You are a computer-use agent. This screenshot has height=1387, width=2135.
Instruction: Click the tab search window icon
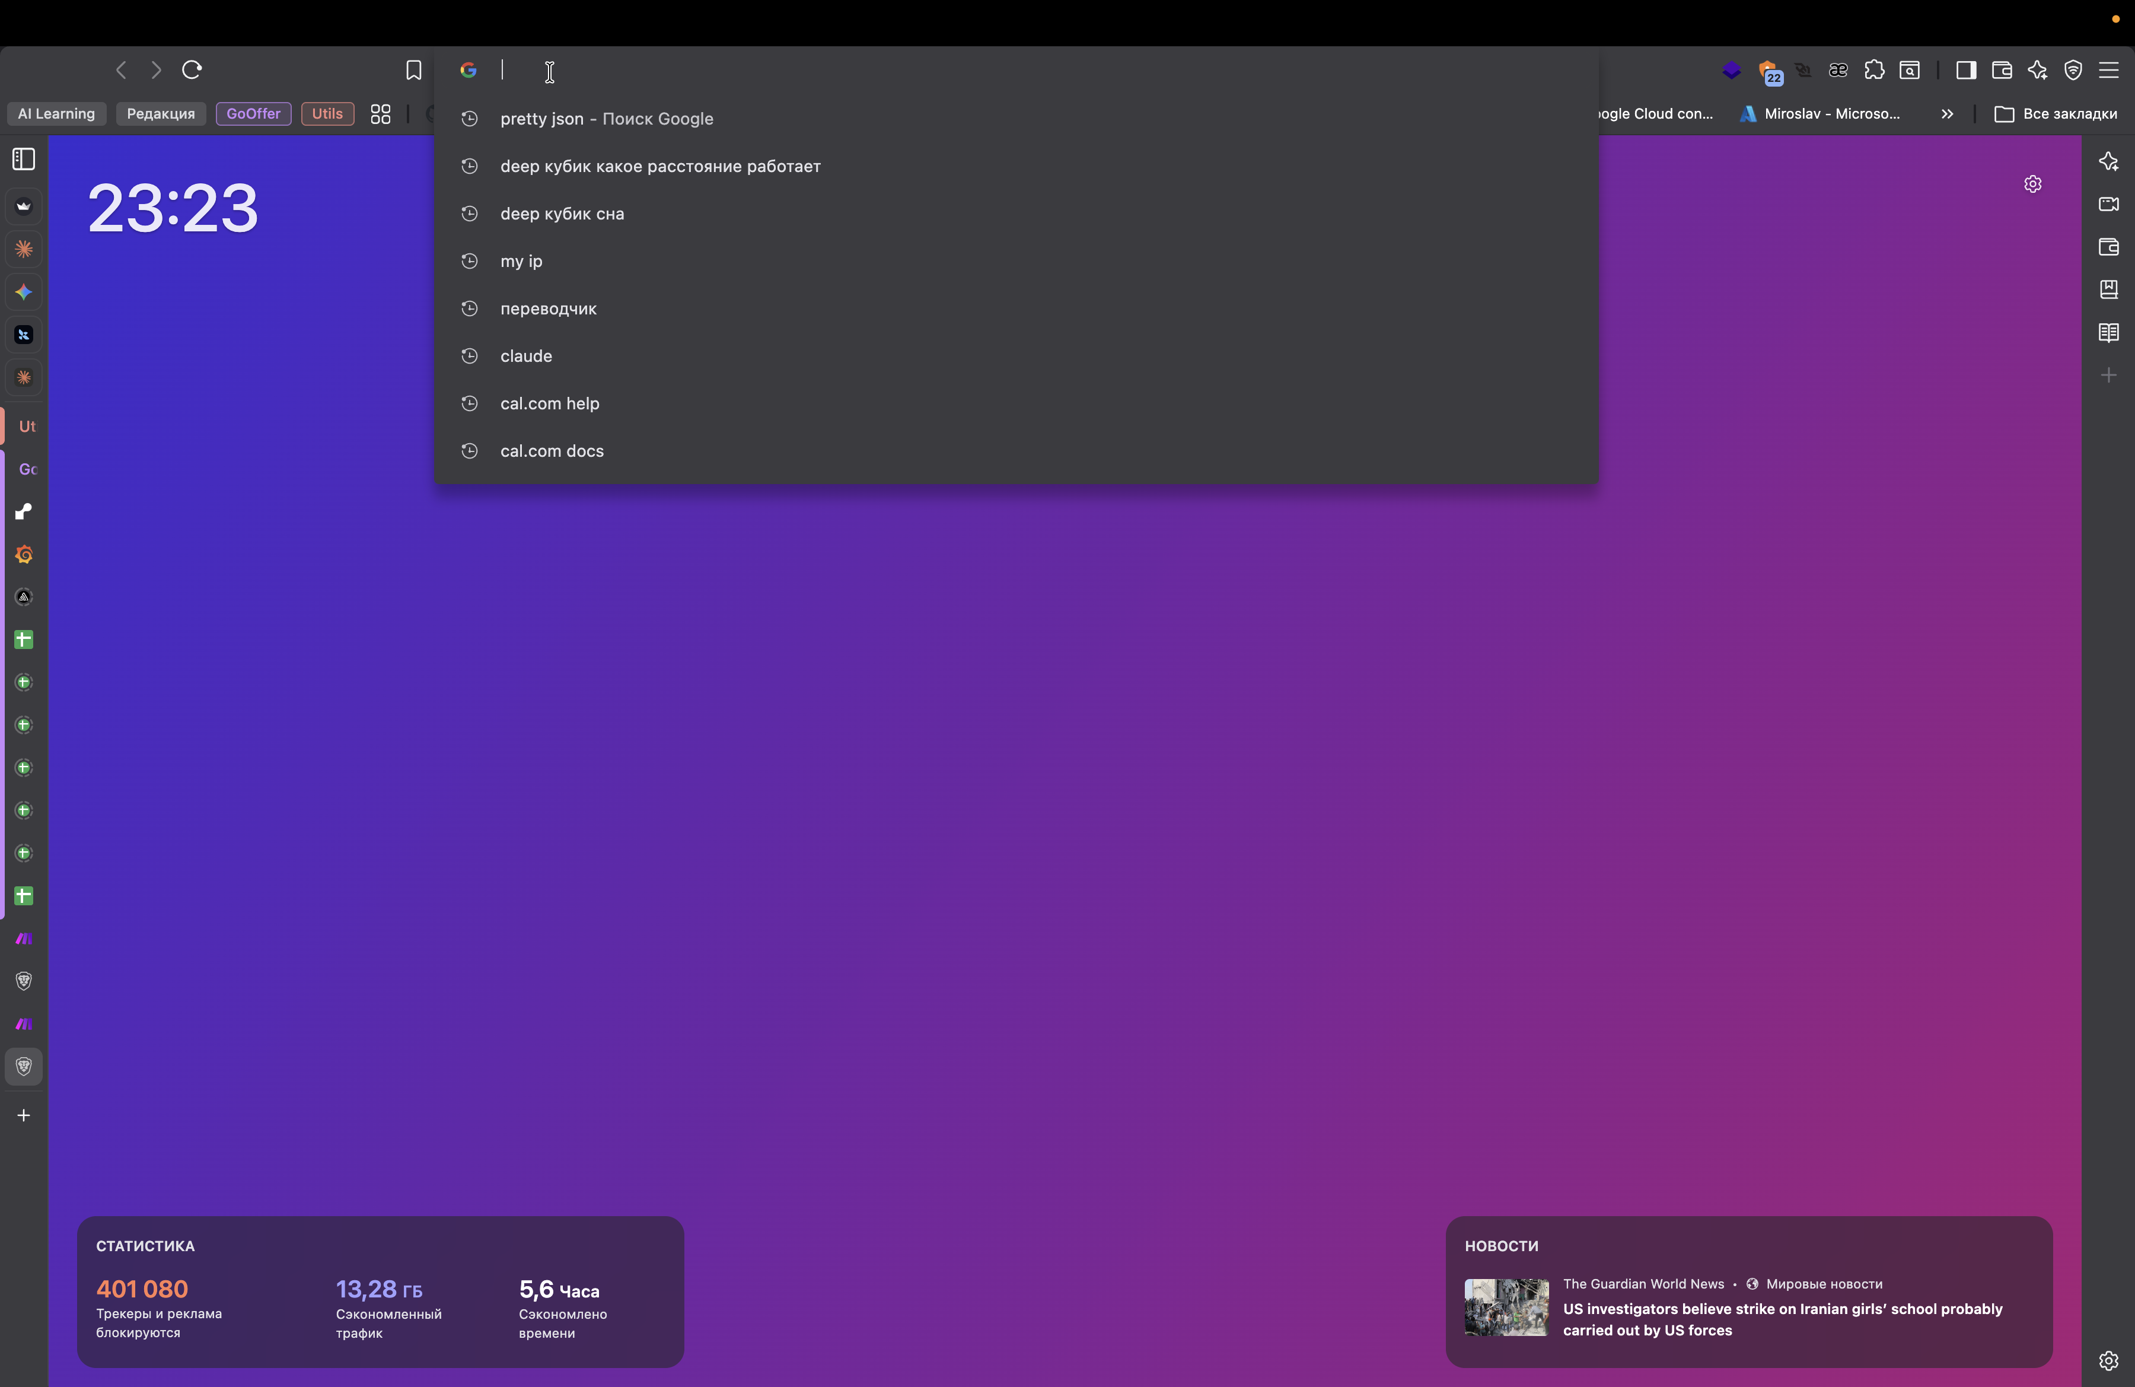(1910, 70)
